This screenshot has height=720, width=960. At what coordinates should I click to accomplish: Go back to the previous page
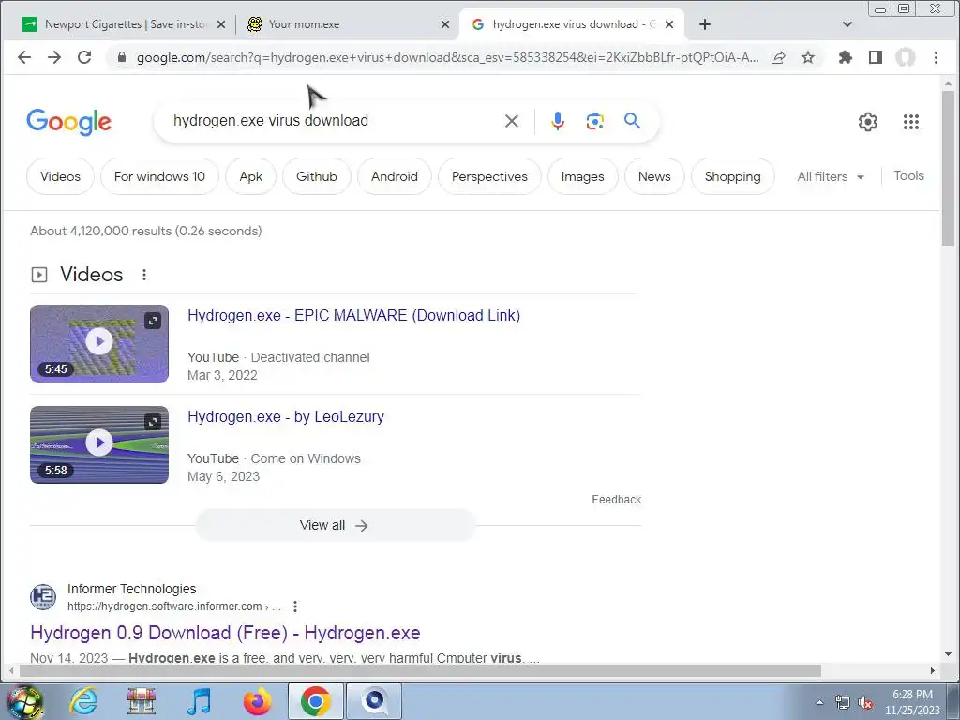tap(24, 57)
